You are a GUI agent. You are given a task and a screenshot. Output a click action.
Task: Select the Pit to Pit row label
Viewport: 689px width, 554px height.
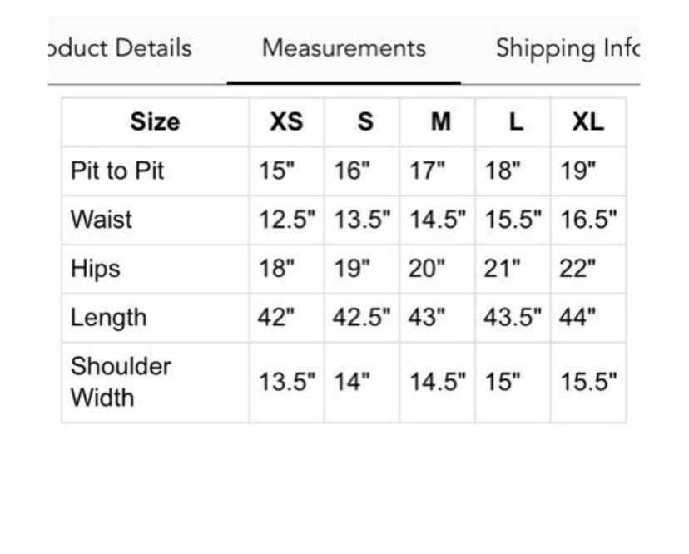pos(117,171)
